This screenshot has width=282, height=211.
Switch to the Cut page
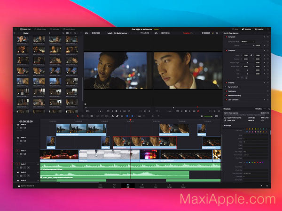(114, 186)
